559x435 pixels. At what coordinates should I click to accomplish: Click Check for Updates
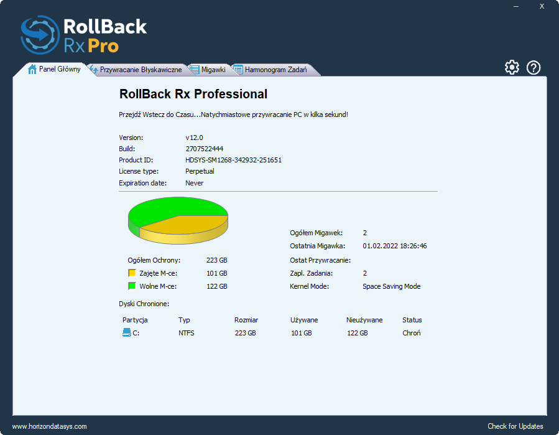pos(515,426)
